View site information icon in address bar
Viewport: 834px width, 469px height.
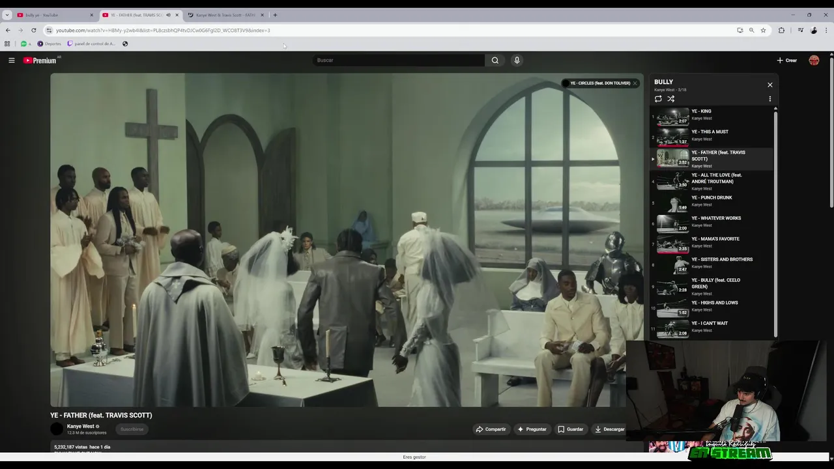click(x=49, y=30)
